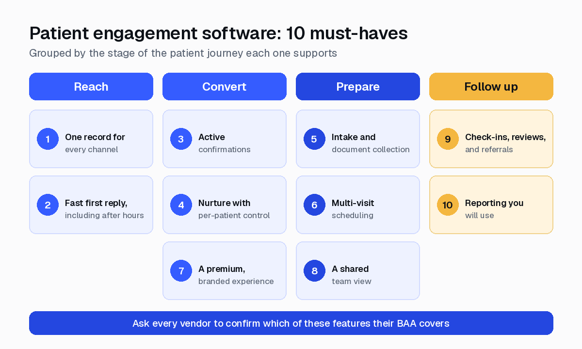This screenshot has height=349, width=582.
Task: Select the number 3 circle badge
Action: [181, 139]
